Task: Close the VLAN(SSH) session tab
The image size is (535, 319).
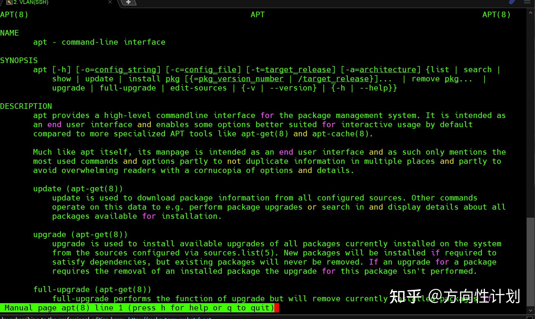Action: pyautogui.click(x=110, y=2)
